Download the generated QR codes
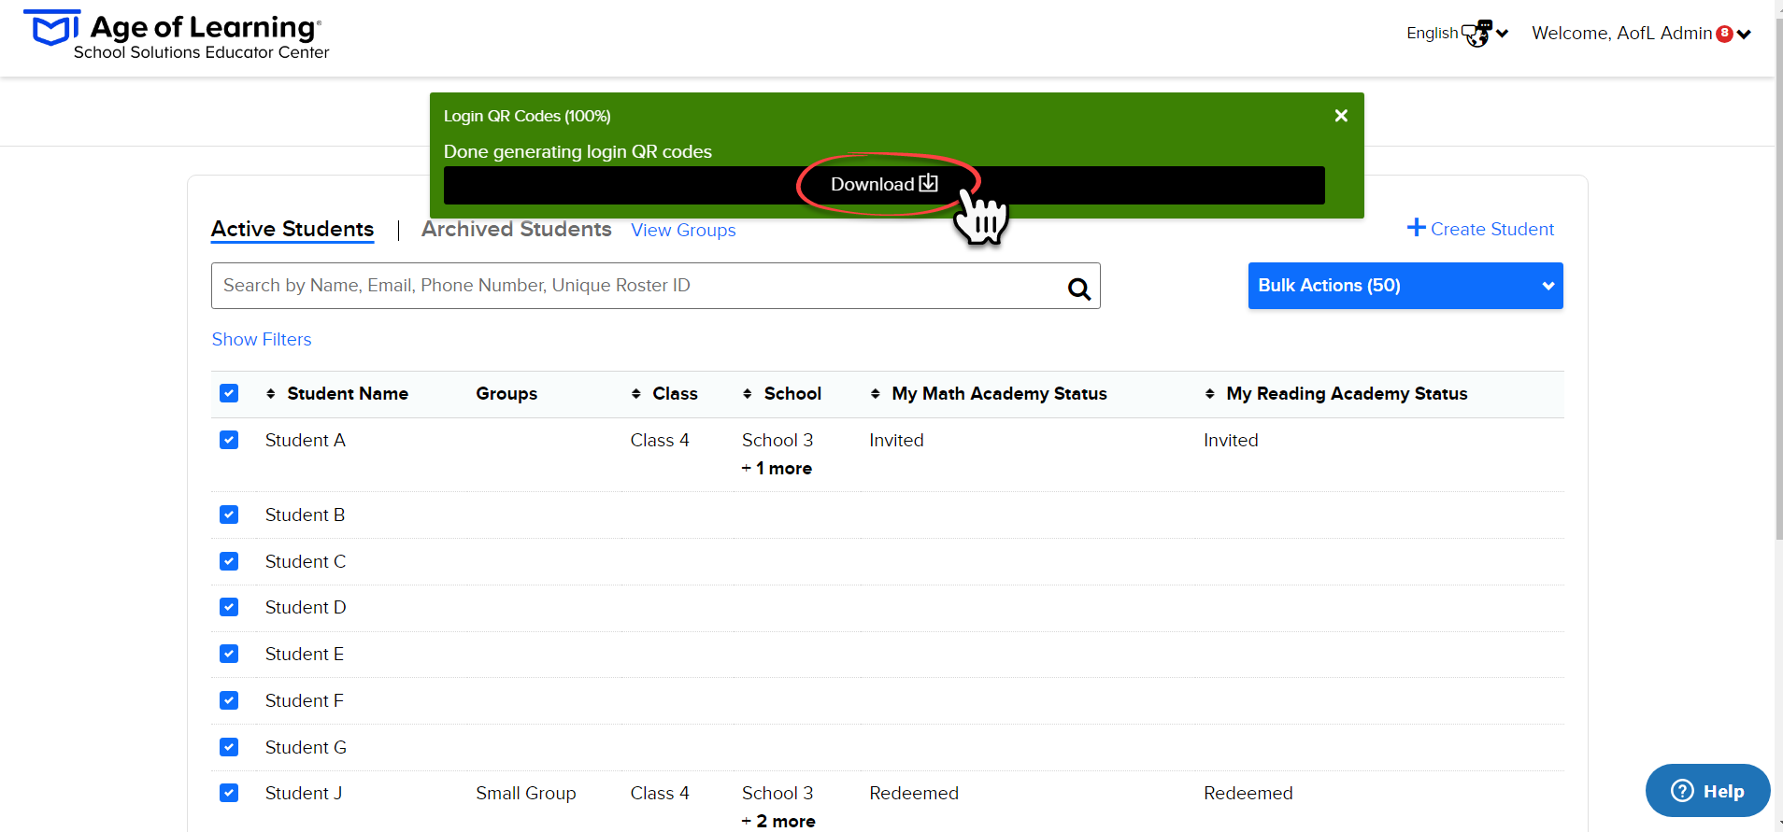 (x=884, y=185)
